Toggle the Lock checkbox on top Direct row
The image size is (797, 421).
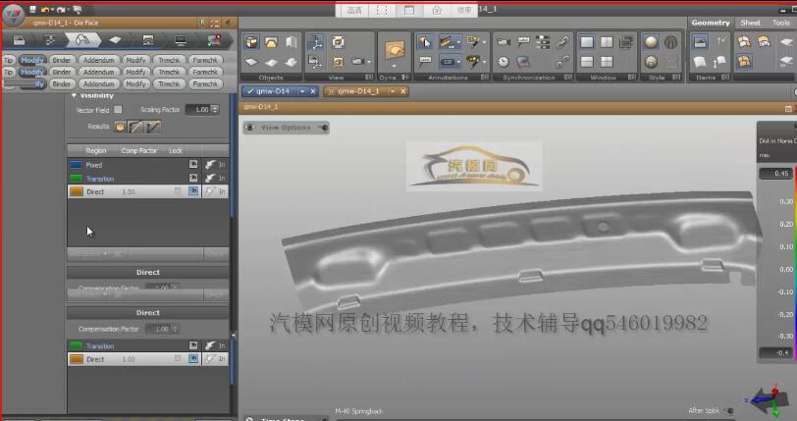[178, 192]
